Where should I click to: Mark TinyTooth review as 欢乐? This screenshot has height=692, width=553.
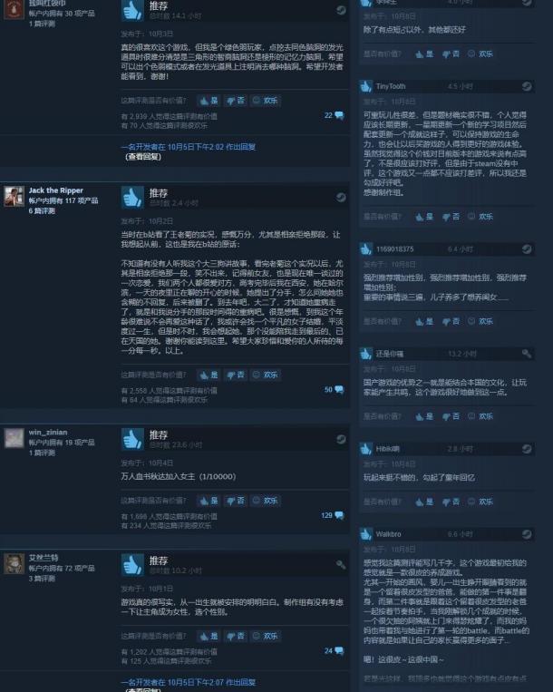coord(480,216)
